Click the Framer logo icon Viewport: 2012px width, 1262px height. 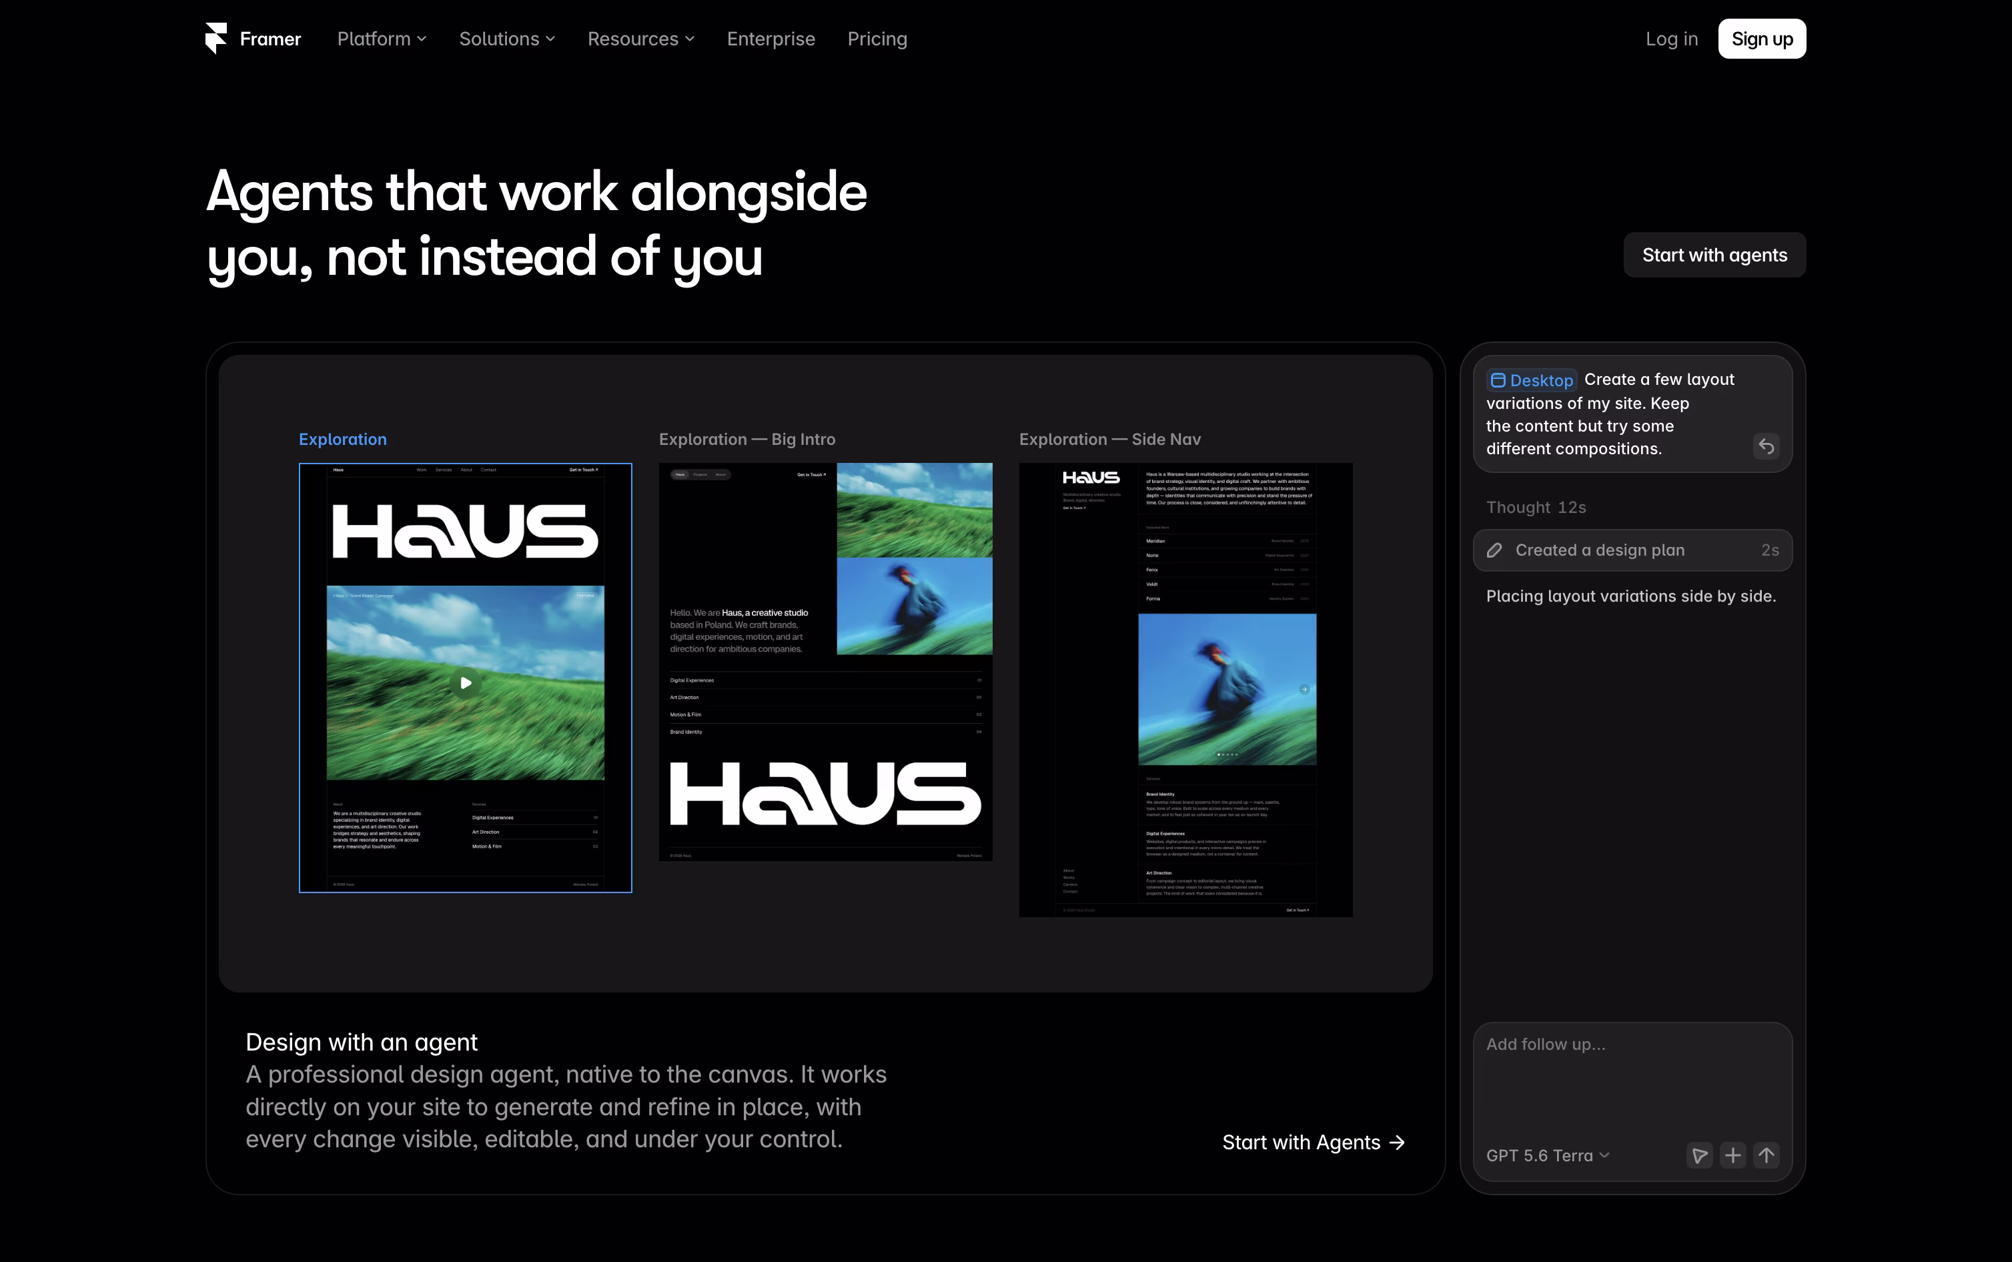[x=216, y=39]
